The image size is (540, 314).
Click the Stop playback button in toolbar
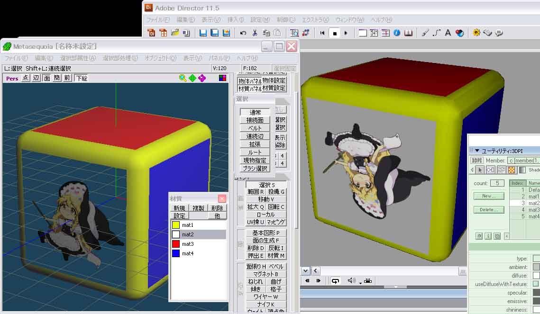point(334,33)
